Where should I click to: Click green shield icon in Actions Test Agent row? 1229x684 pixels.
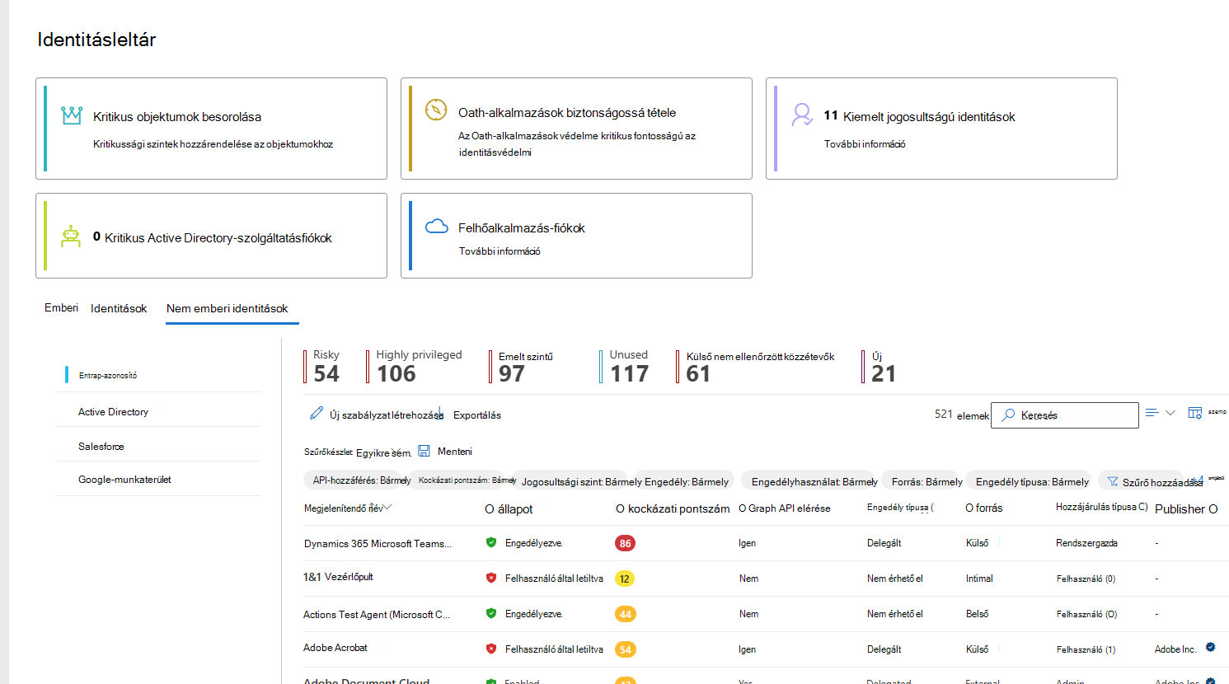click(491, 613)
